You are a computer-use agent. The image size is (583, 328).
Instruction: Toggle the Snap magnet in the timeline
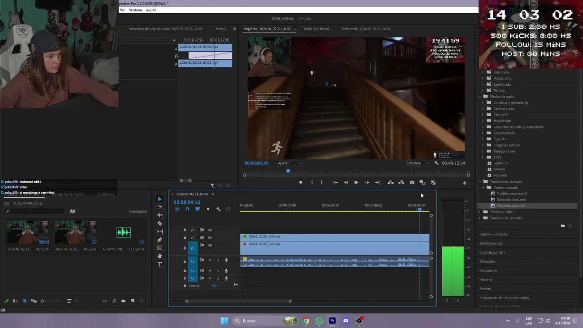(187, 209)
